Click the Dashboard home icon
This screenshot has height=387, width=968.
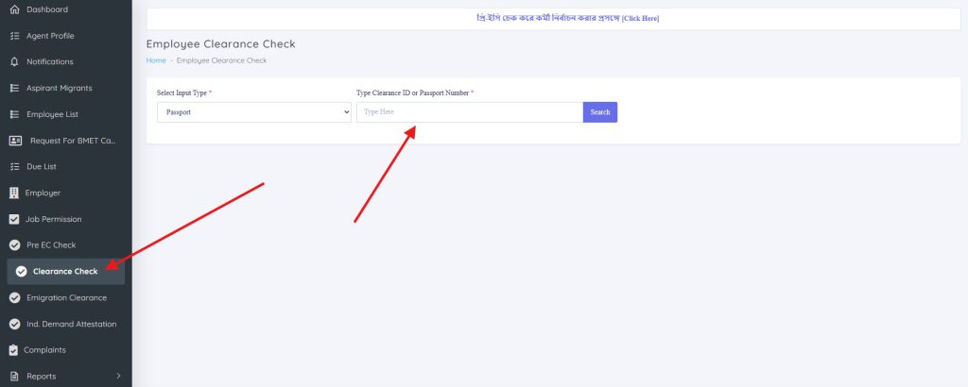click(x=15, y=9)
